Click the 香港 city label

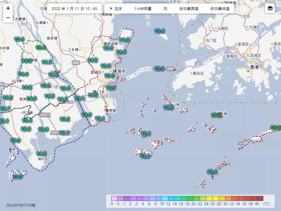point(255,67)
